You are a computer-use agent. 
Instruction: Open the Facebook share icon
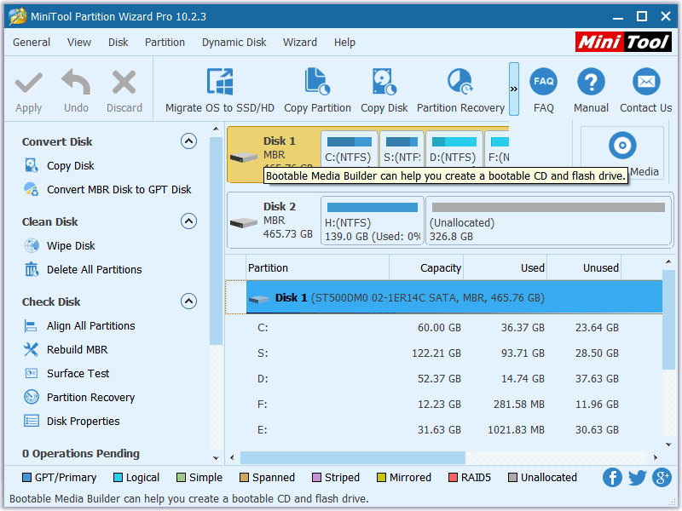tap(612, 478)
